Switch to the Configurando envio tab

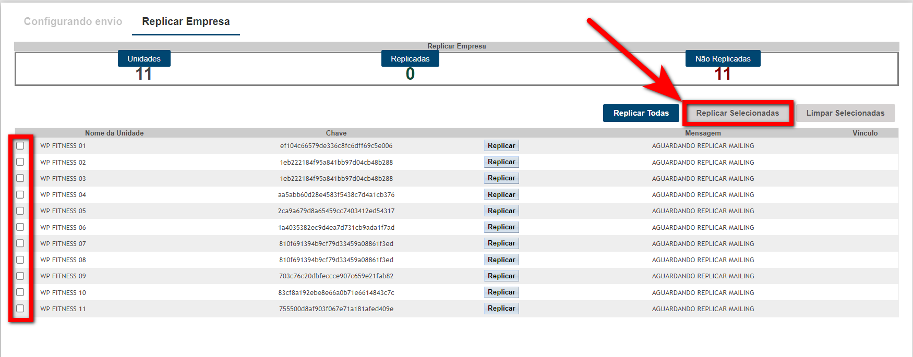point(73,21)
